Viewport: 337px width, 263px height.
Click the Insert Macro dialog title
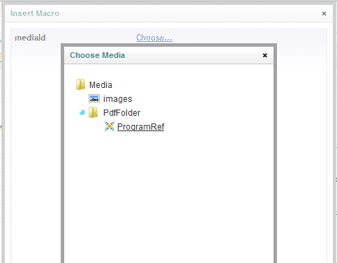[35, 13]
